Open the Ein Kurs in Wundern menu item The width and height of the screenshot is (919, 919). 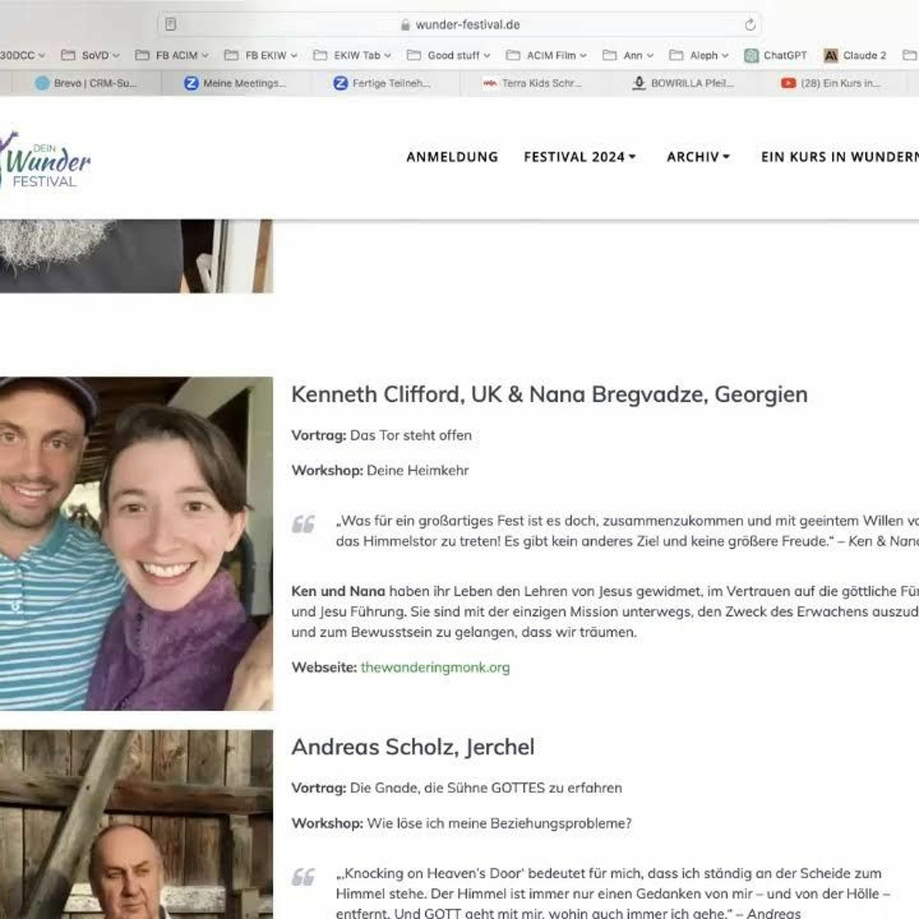(840, 157)
